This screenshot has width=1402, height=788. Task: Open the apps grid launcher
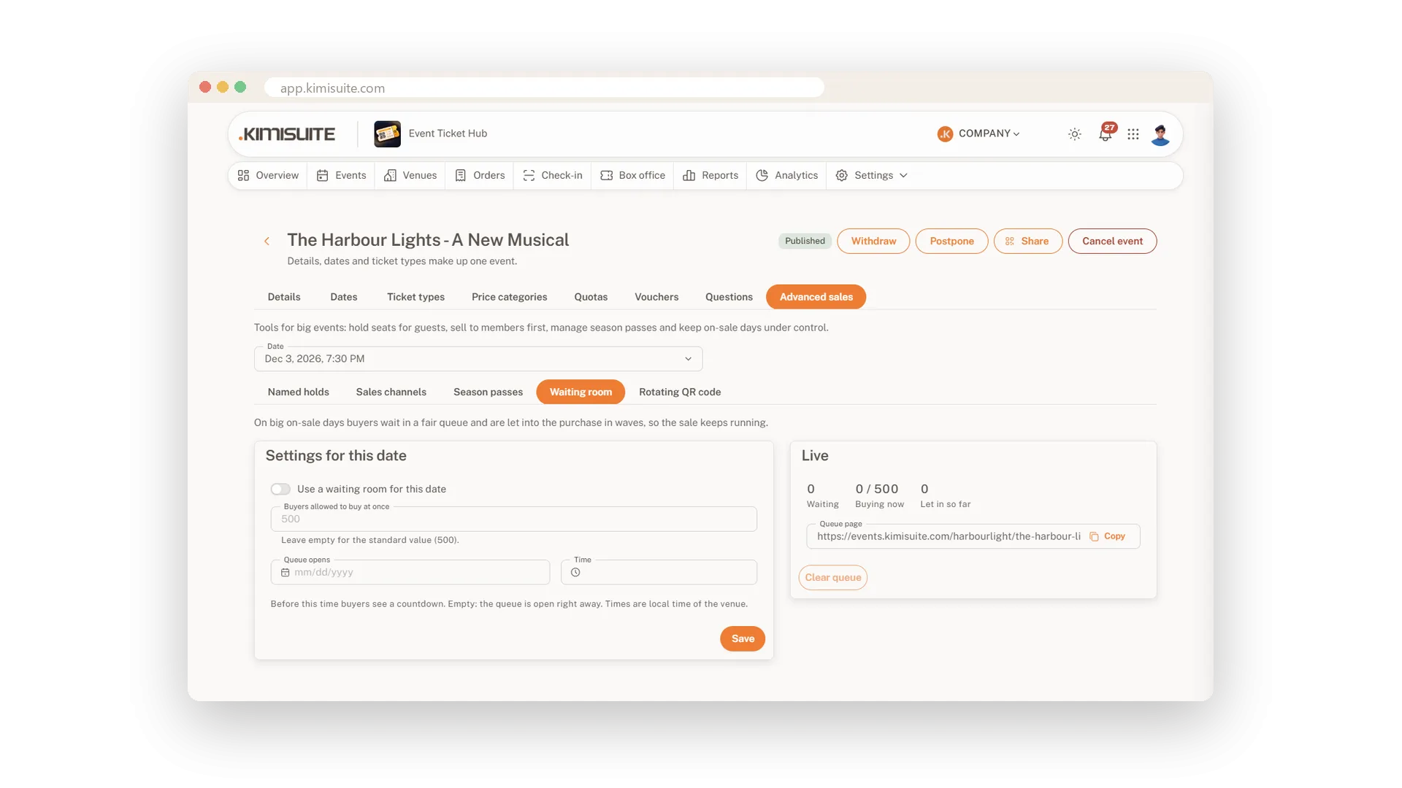(1133, 134)
